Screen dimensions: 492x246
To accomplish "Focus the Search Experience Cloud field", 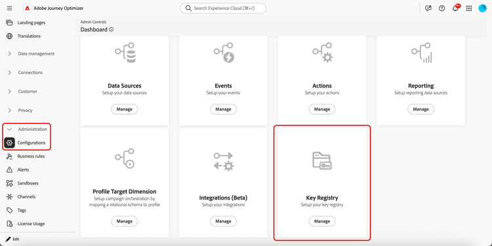I will tap(223, 8).
